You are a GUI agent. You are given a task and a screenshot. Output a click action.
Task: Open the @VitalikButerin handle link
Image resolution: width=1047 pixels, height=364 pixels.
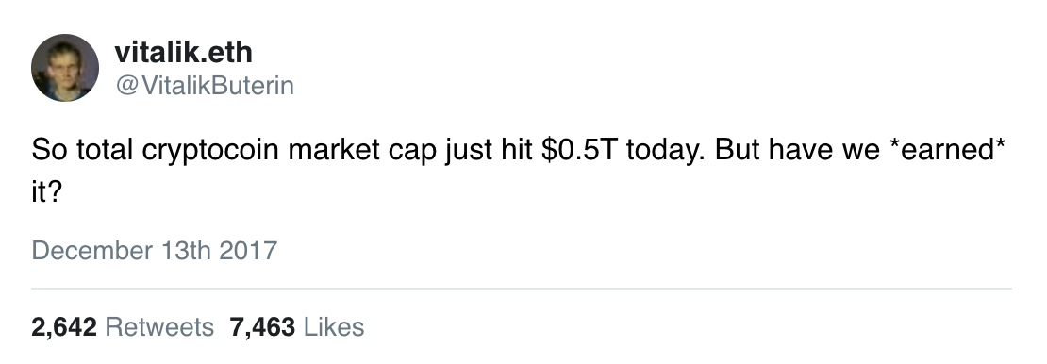[x=205, y=86]
